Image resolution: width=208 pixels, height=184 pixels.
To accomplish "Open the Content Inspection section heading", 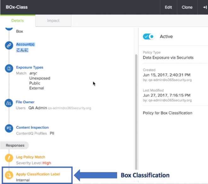I will pos(32,128).
